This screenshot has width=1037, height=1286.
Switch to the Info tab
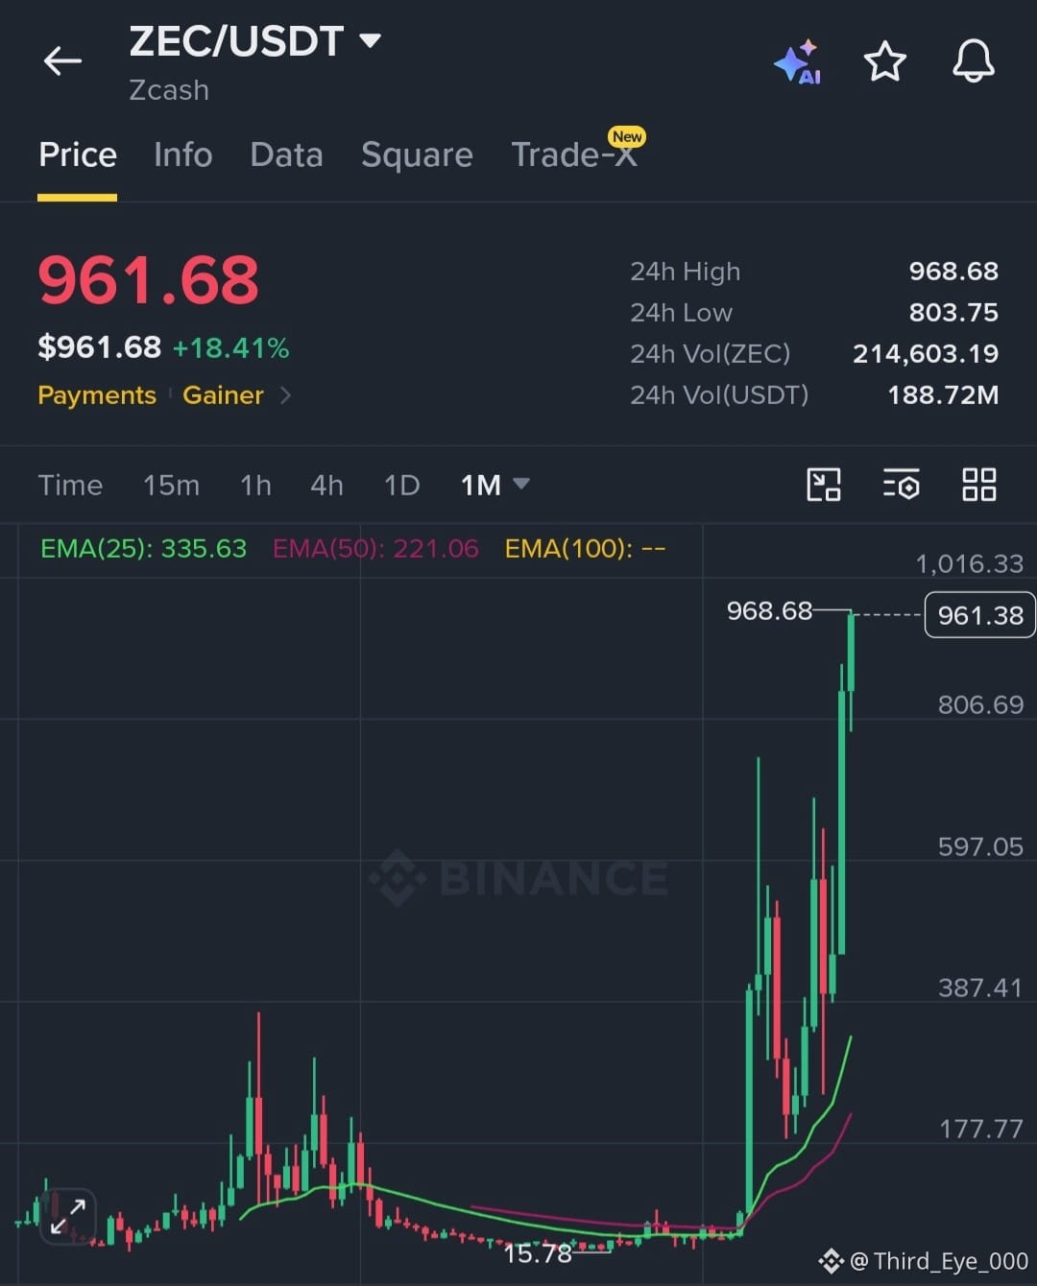182,155
